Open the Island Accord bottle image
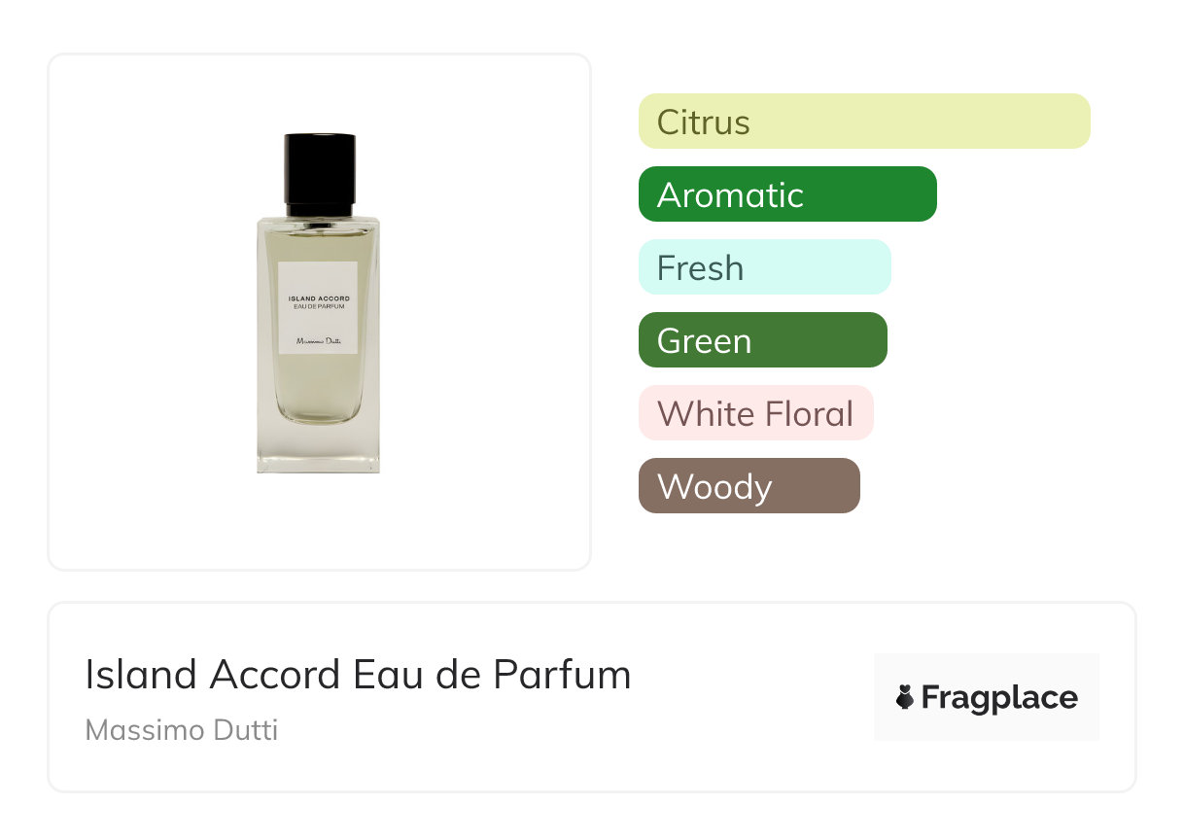The image size is (1184, 840). (319, 303)
